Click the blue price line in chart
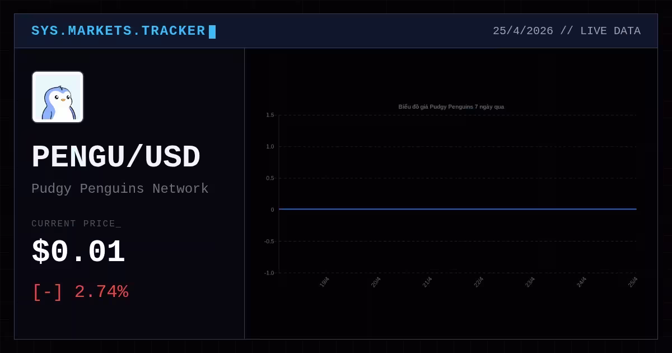Screen dimensions: 672x353 pyautogui.click(x=458, y=209)
